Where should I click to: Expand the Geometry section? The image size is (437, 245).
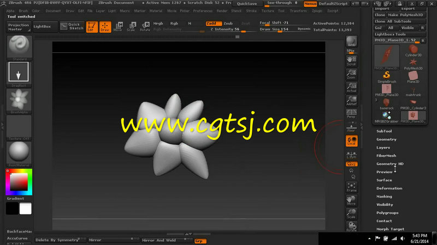(x=386, y=139)
